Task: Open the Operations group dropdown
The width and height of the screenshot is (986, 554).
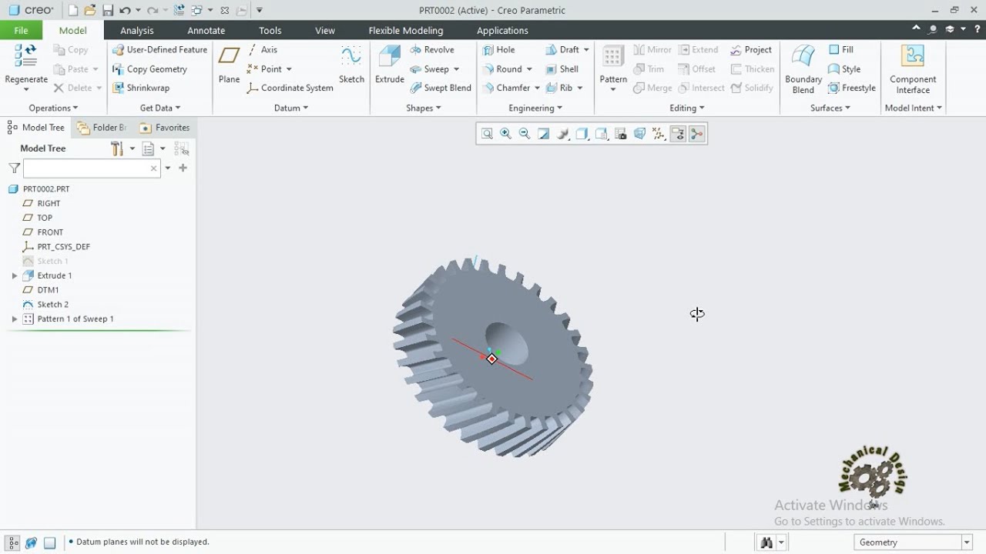Action: click(53, 108)
